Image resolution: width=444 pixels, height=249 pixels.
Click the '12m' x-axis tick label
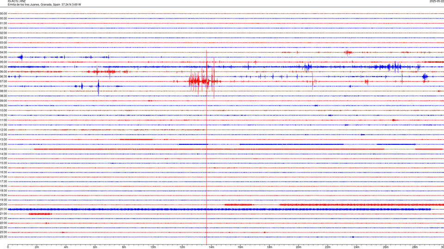point(182,247)
